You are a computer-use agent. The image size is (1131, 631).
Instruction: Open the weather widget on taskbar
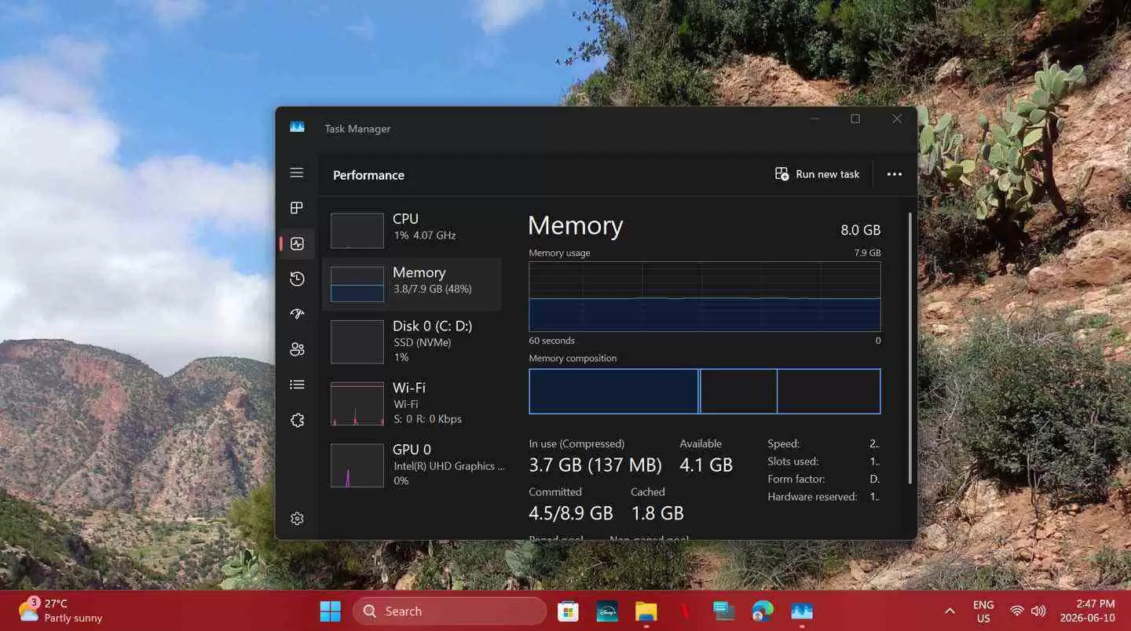click(60, 611)
